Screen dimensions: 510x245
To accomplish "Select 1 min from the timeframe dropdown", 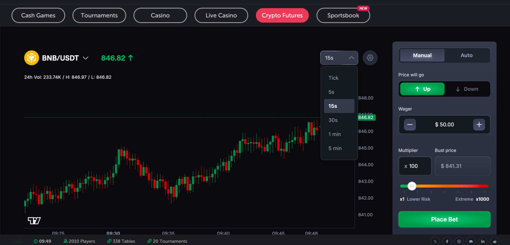I will pyautogui.click(x=334, y=134).
